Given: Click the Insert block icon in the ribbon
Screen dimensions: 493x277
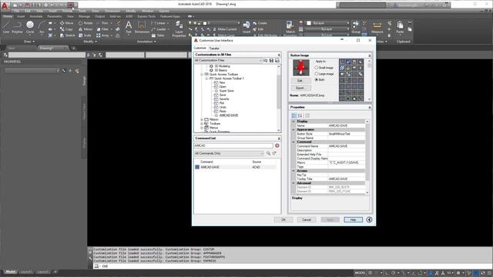Looking at the screenshot, I should click(x=246, y=28).
